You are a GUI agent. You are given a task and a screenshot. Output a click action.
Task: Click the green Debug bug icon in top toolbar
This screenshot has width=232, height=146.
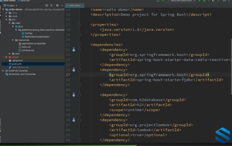coord(204,1)
